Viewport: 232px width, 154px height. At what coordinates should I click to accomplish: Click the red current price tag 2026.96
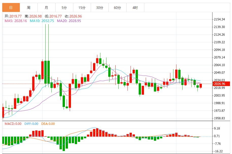[221, 84]
